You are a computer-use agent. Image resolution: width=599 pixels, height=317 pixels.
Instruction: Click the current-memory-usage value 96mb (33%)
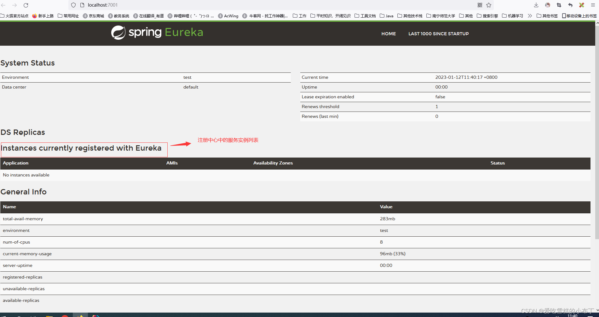[393, 254]
